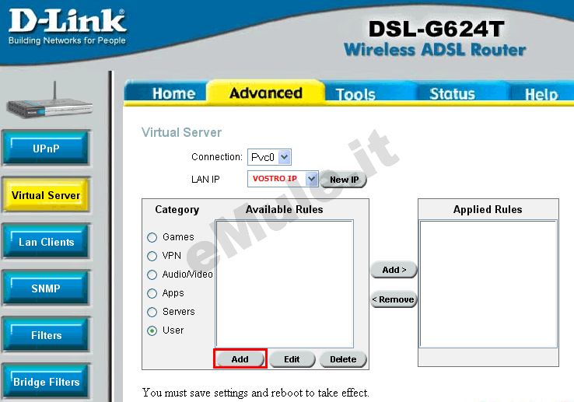Go to the Status tab
Viewport: 574px width, 402px height.
[x=452, y=94]
